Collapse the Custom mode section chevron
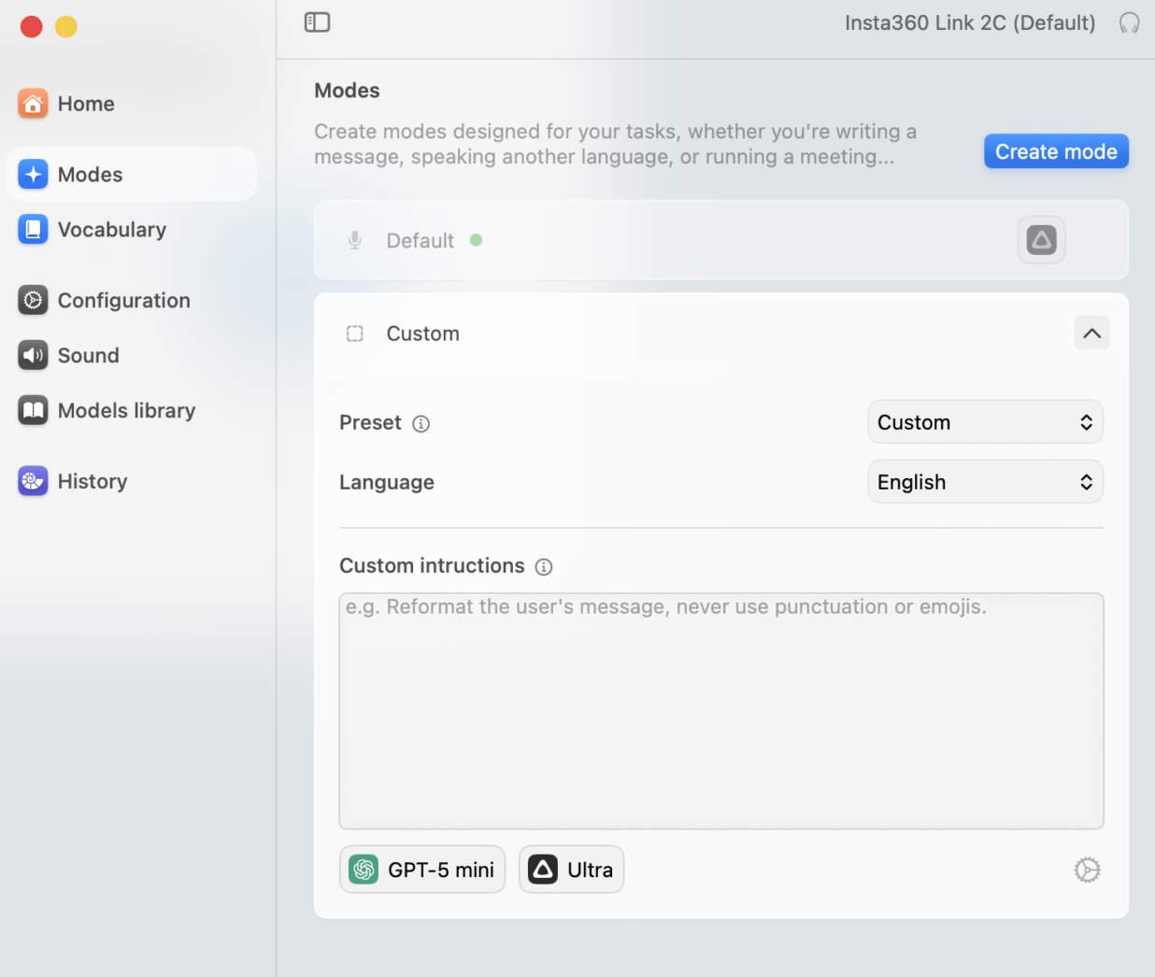 [1091, 333]
